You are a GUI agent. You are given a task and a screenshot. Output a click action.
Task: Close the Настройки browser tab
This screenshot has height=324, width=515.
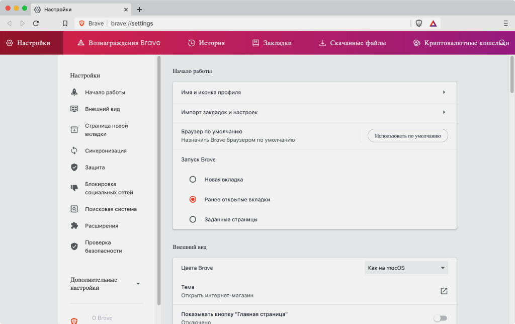tap(126, 10)
